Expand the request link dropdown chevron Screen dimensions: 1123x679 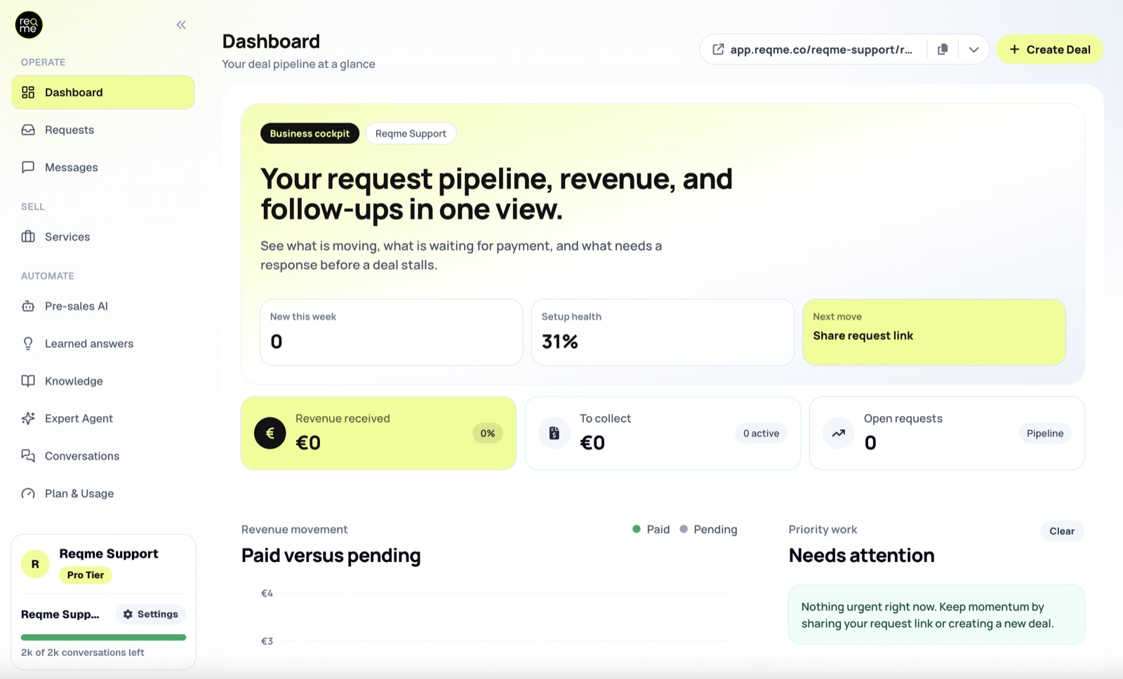[974, 49]
